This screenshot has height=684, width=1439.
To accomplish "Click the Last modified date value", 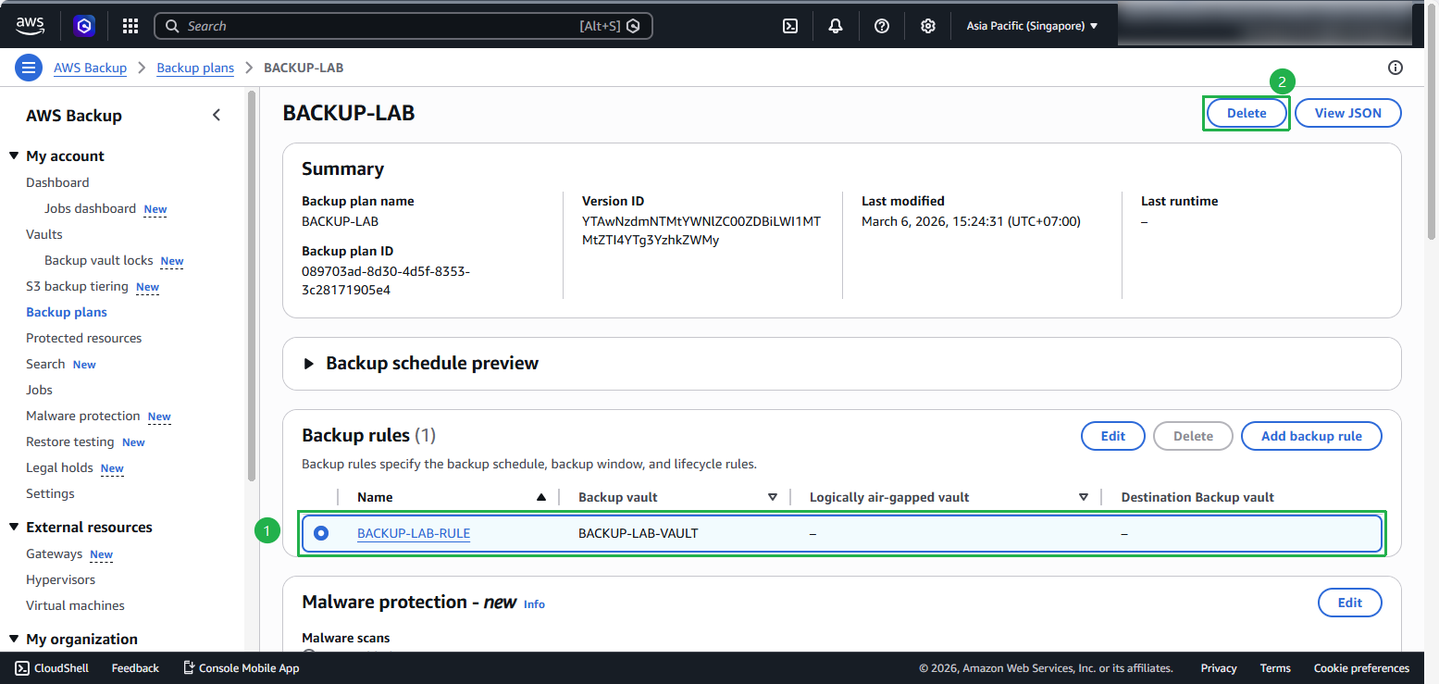I will [971, 221].
